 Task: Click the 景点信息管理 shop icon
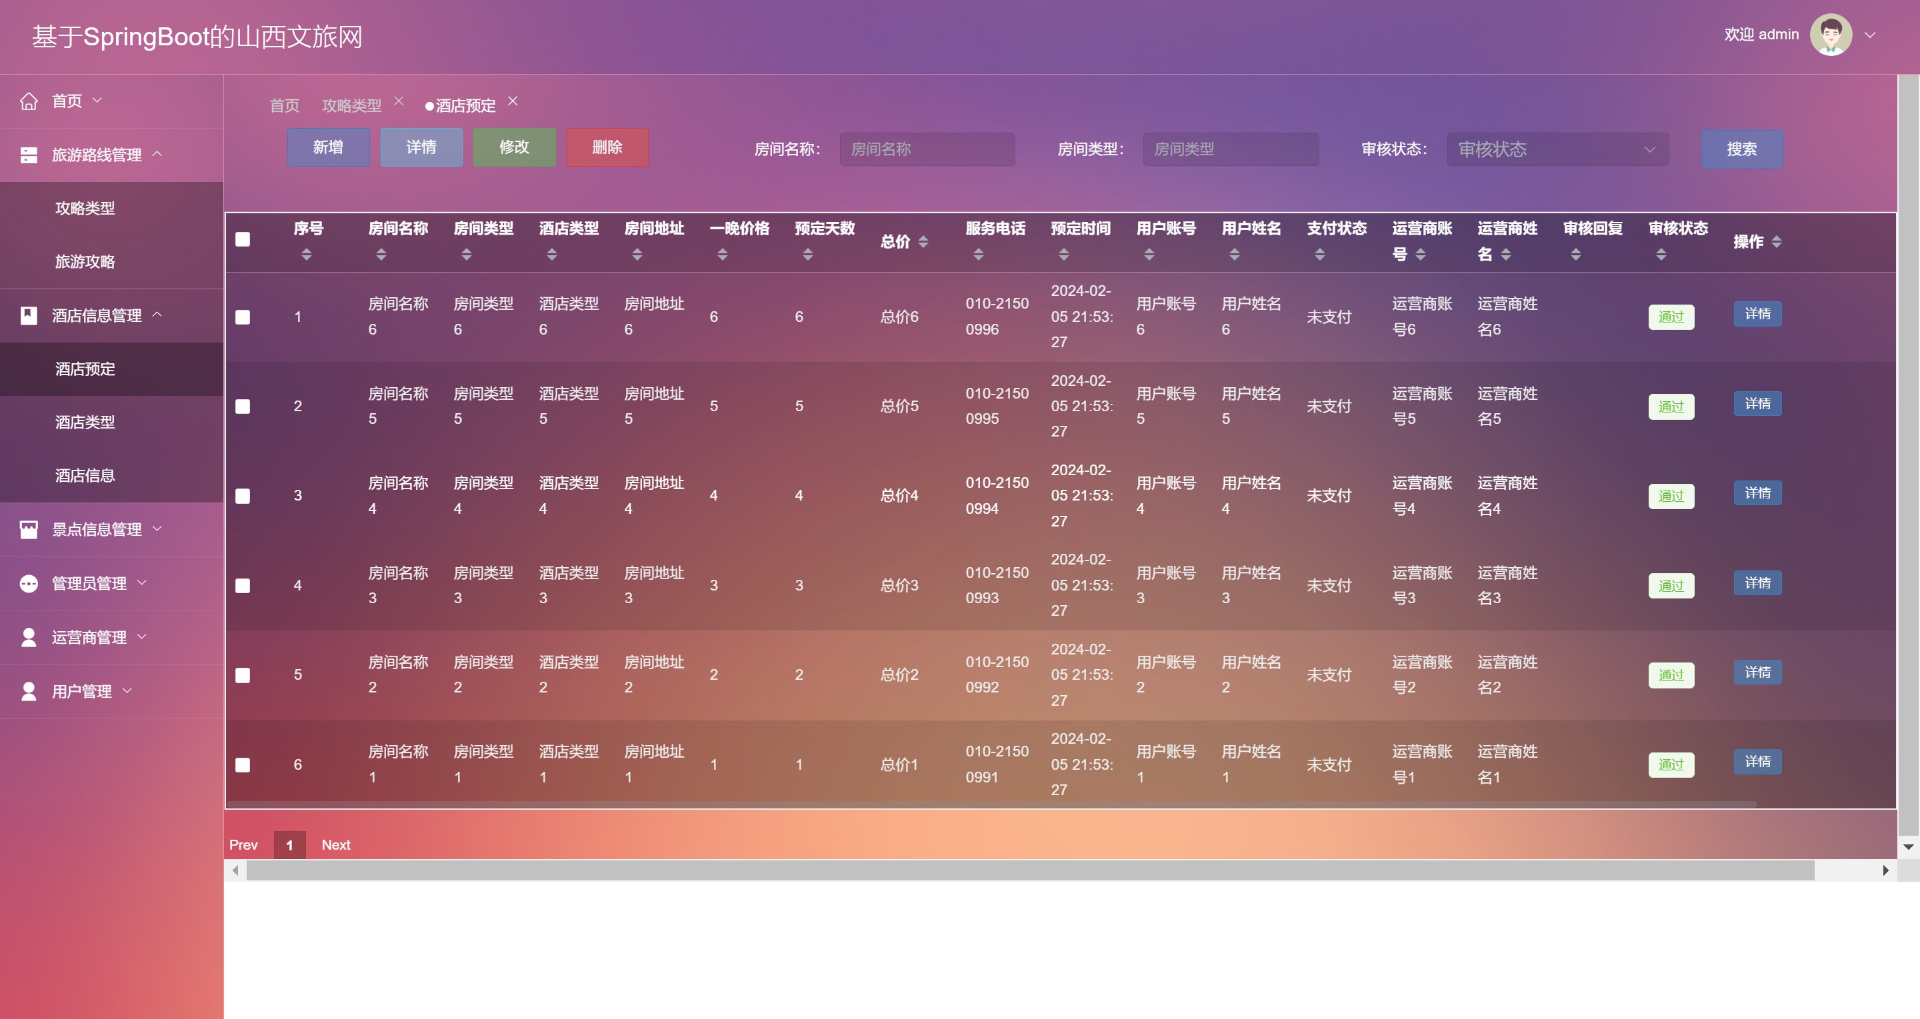(x=28, y=530)
